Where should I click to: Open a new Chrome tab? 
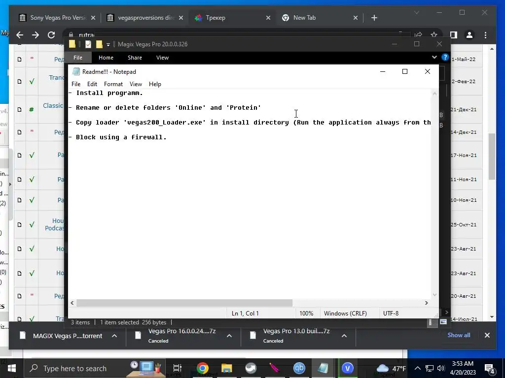point(374,18)
